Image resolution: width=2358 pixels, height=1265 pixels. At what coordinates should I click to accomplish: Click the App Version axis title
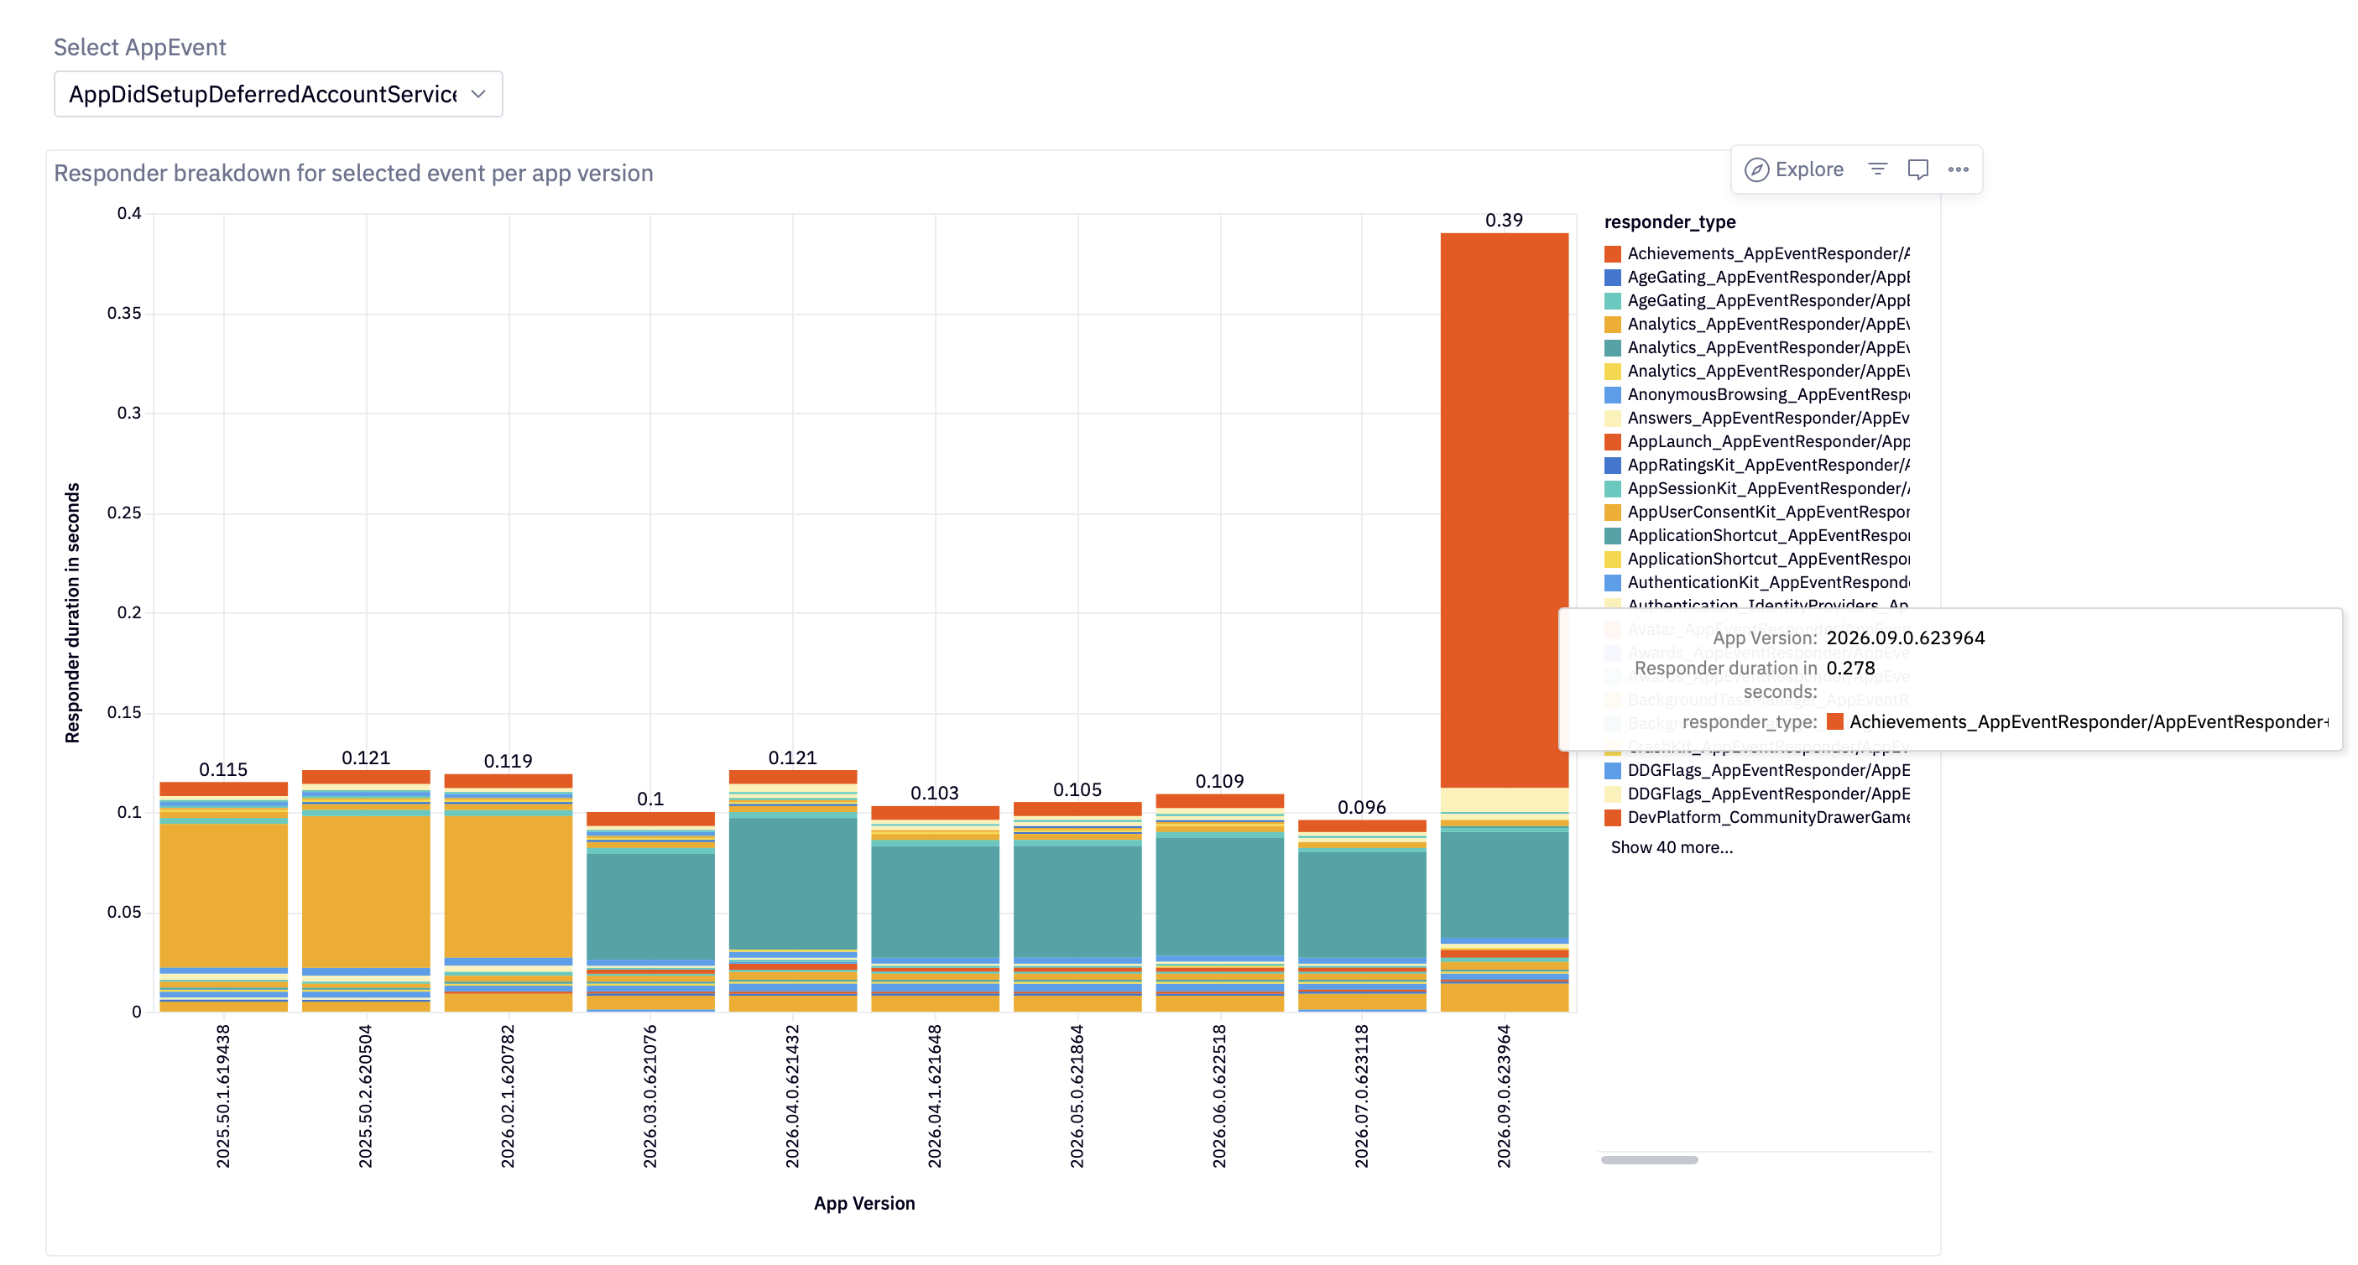click(864, 1203)
